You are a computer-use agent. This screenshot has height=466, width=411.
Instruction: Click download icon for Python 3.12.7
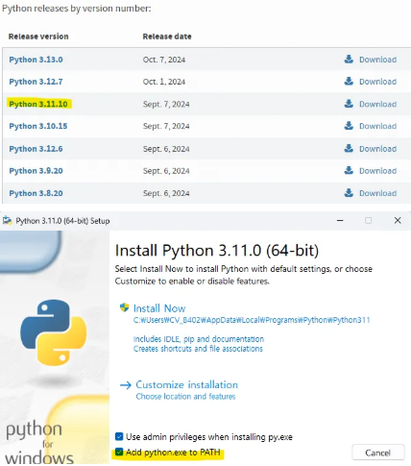tap(349, 81)
